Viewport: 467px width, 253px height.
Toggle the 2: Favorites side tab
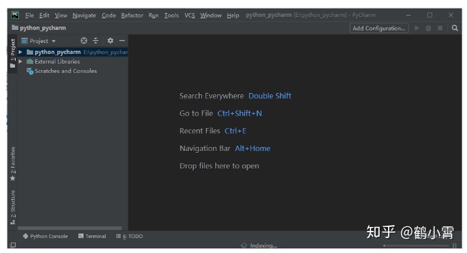[12, 163]
